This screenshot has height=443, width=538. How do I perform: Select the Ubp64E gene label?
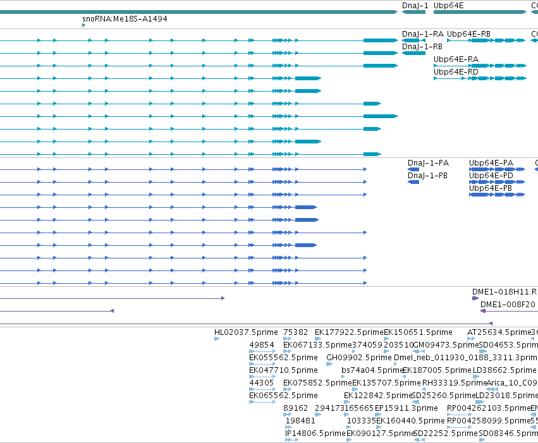tap(448, 6)
